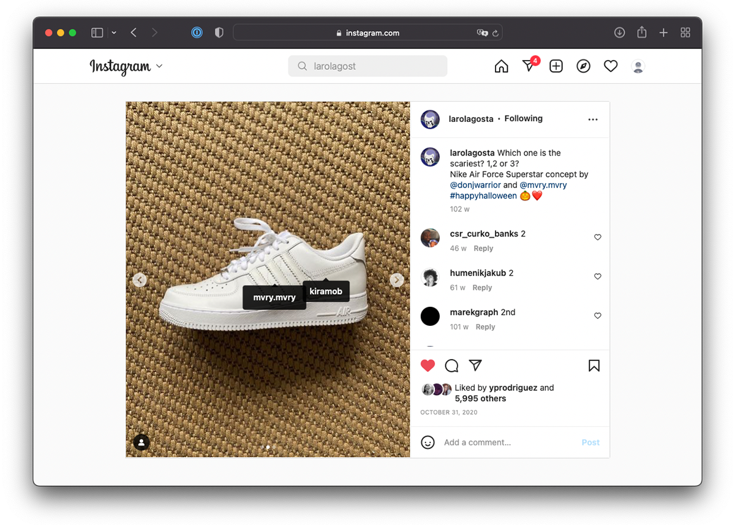Reload page in Safari
This screenshot has width=735, height=525.
[495, 33]
